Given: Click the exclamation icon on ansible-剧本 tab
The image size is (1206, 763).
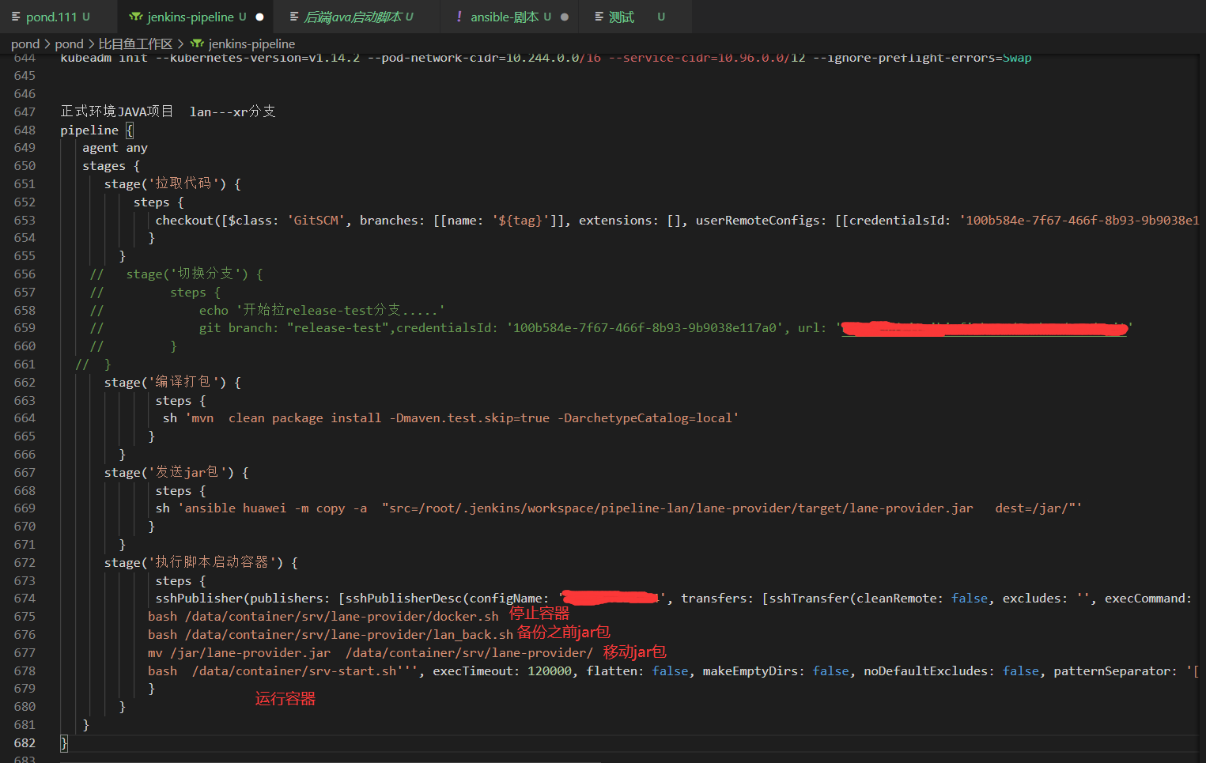Looking at the screenshot, I should [x=459, y=17].
